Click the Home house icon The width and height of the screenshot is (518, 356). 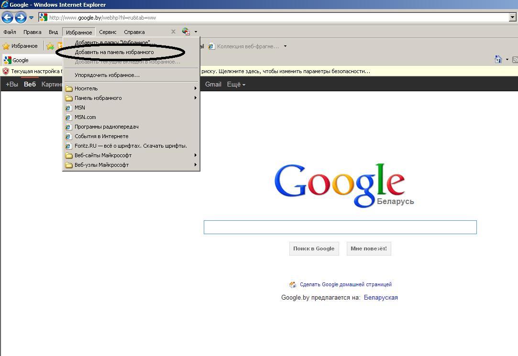pos(498,59)
